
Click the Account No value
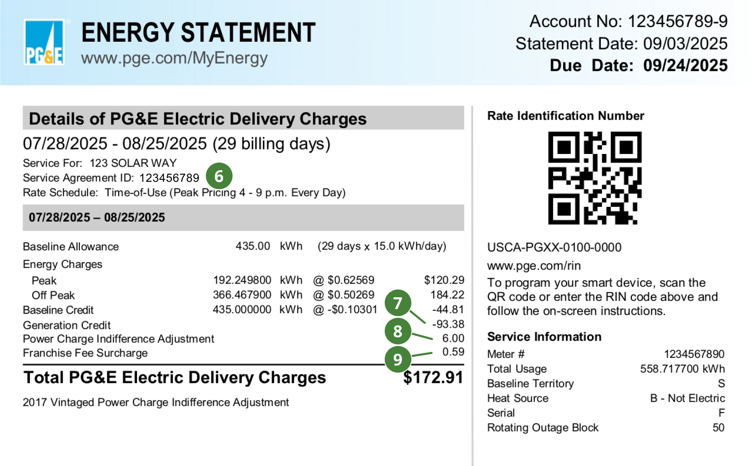(678, 21)
